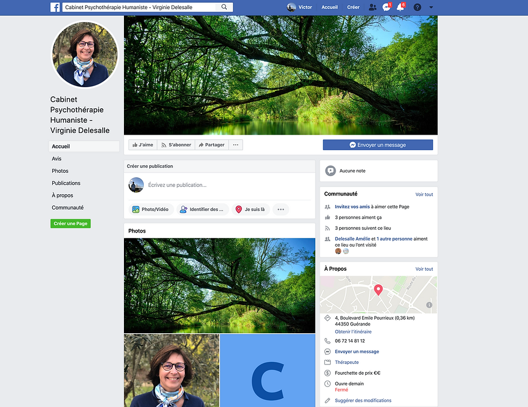The width and height of the screenshot is (528, 407).
Task: Open Créer in top navigation
Action: [x=353, y=7]
